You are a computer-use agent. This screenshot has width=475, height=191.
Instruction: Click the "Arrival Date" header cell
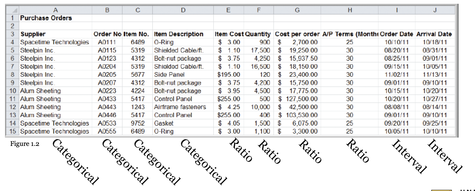point(434,34)
